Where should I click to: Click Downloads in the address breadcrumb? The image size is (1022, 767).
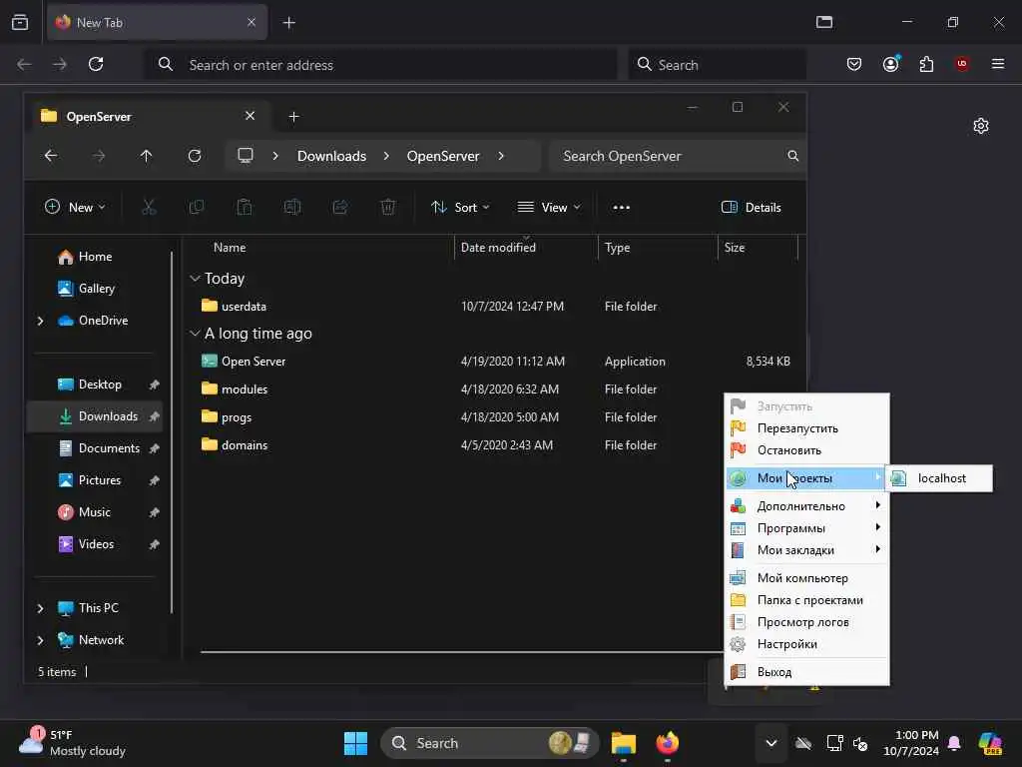[331, 156]
